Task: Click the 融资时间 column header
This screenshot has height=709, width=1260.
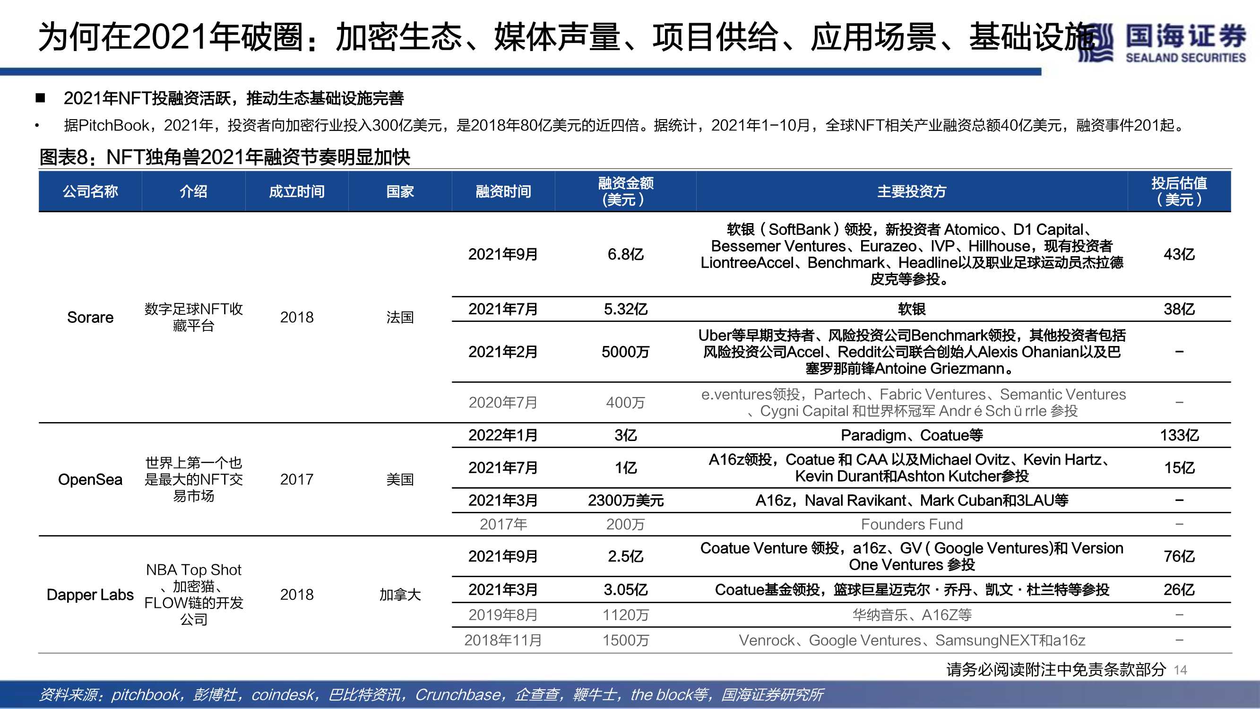Action: [x=503, y=191]
